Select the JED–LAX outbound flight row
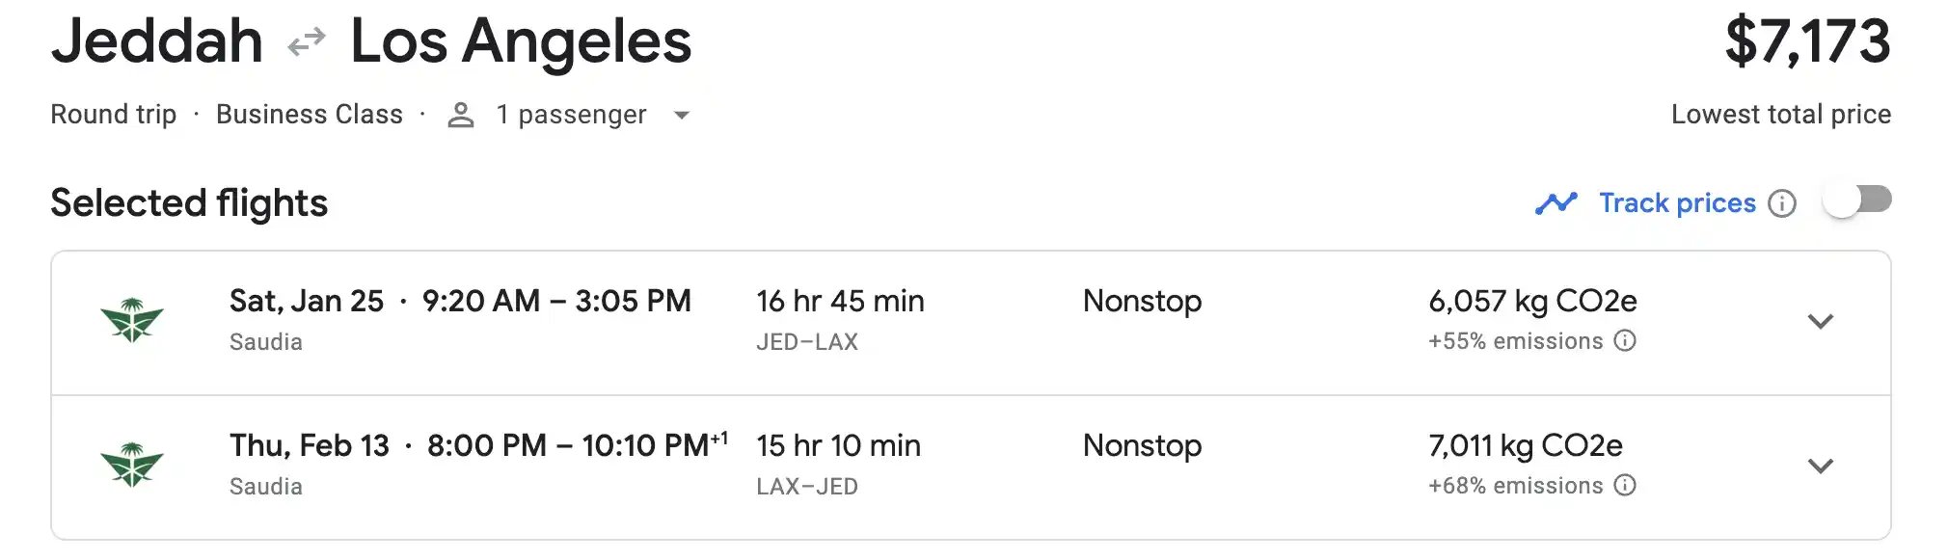This screenshot has height=560, width=1948. click(x=971, y=323)
